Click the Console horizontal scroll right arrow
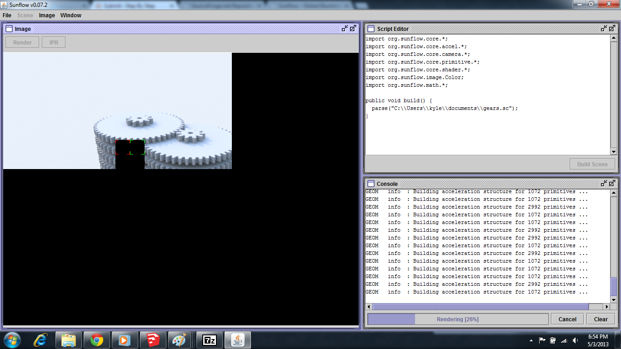This screenshot has height=349, width=621. (x=606, y=307)
